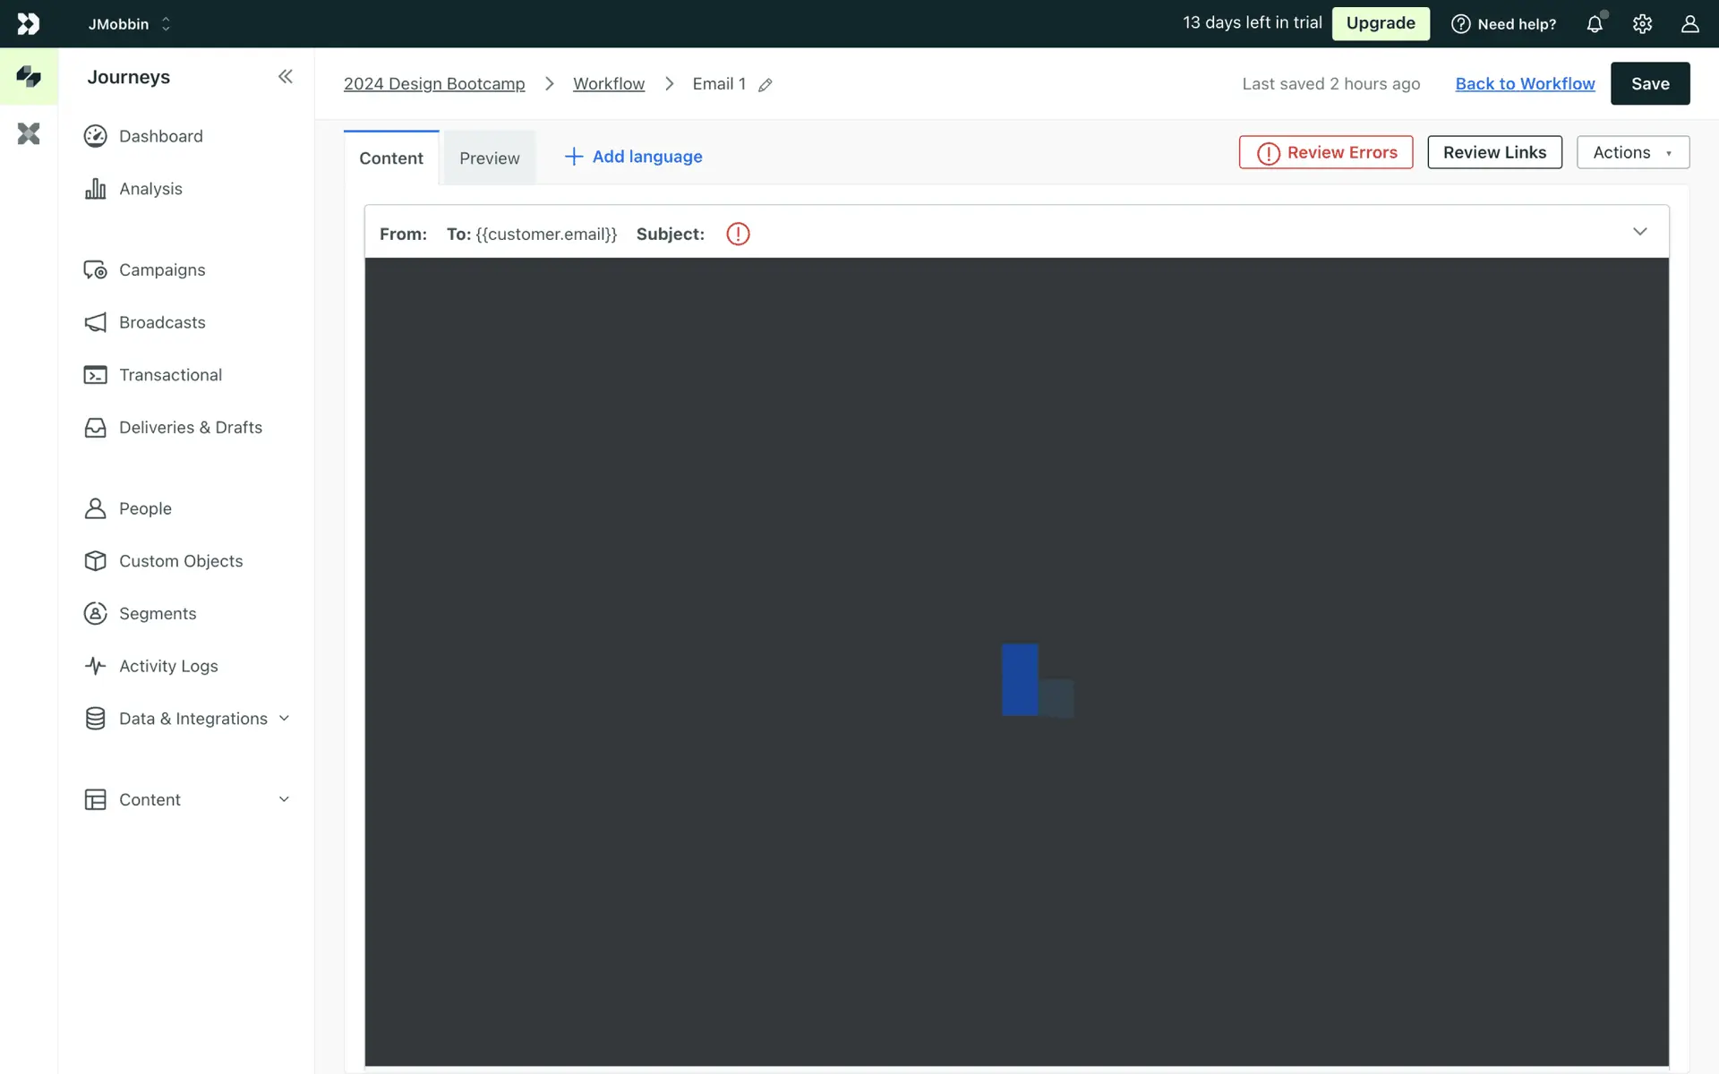Click the Back to Workflow link
Screen dimensions: 1719x1074
1525,83
